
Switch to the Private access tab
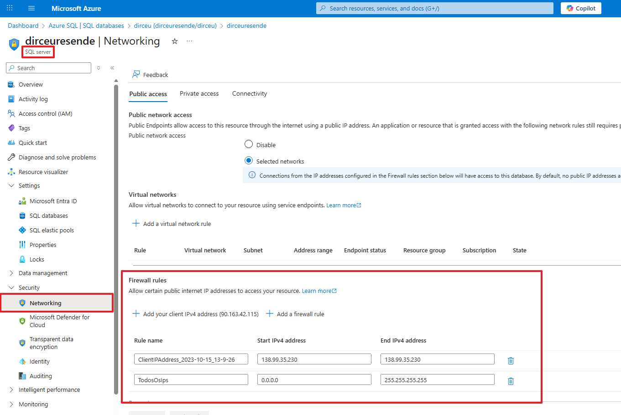(199, 93)
